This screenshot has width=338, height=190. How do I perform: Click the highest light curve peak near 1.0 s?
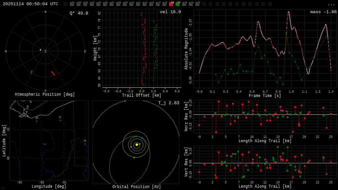pyautogui.click(x=288, y=12)
